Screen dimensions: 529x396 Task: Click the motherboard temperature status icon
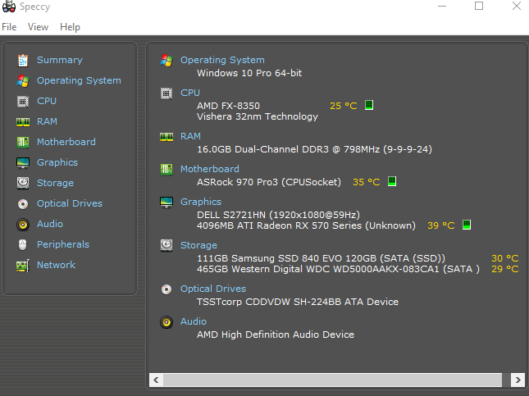click(392, 181)
